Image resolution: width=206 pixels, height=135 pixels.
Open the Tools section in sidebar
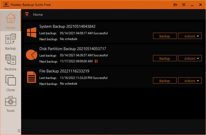point(10,104)
